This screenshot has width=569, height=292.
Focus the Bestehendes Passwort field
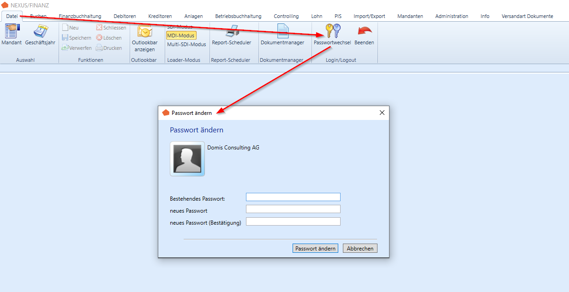(x=293, y=197)
